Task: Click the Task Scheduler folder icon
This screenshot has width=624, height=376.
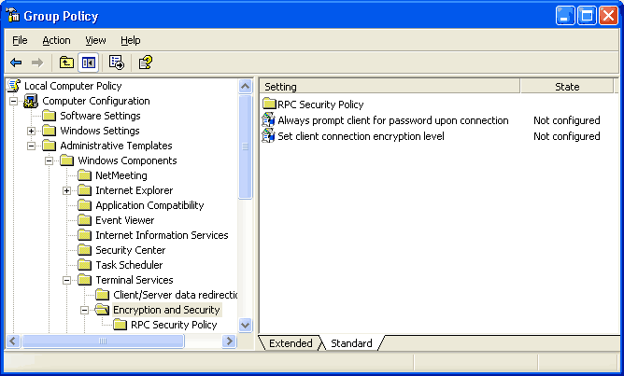Action: pos(84,265)
